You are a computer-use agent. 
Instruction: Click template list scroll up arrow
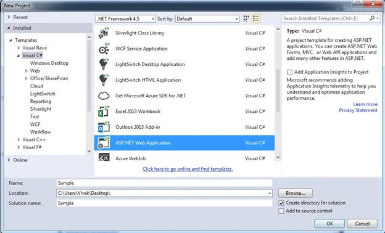click(278, 29)
